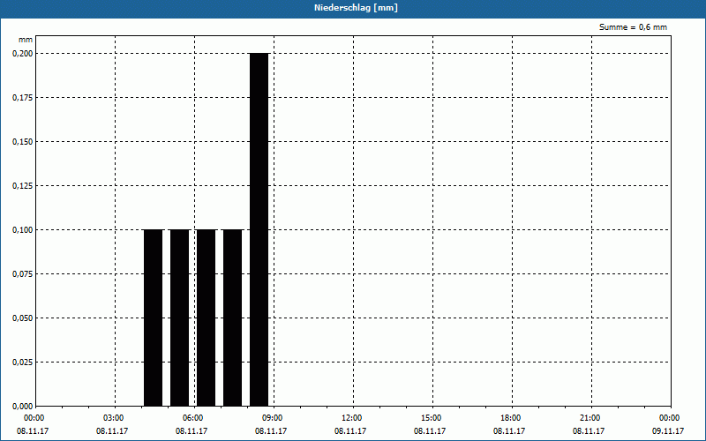Click the bar just right of 06:00

coord(207,318)
